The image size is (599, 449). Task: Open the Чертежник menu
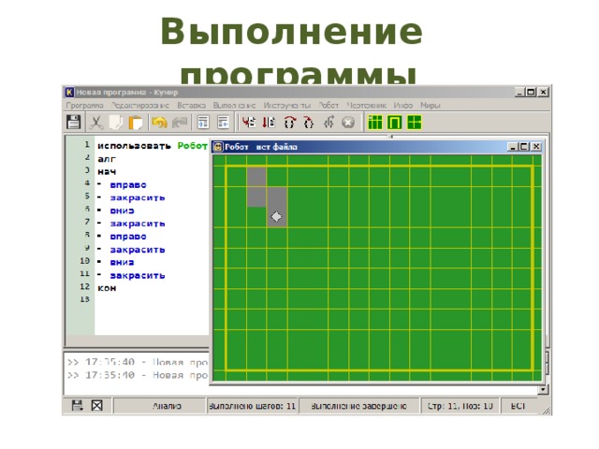point(366,105)
